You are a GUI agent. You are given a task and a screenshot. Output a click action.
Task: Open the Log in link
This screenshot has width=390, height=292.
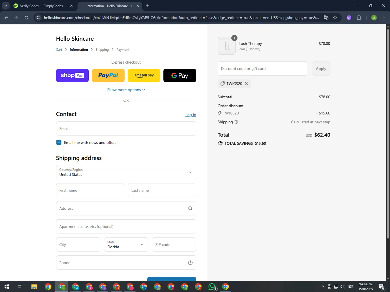coord(191,115)
